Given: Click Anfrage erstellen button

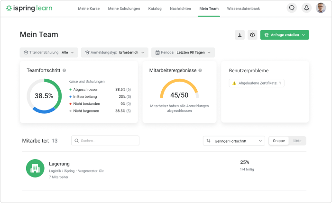Looking at the screenshot, I should click(x=284, y=35).
